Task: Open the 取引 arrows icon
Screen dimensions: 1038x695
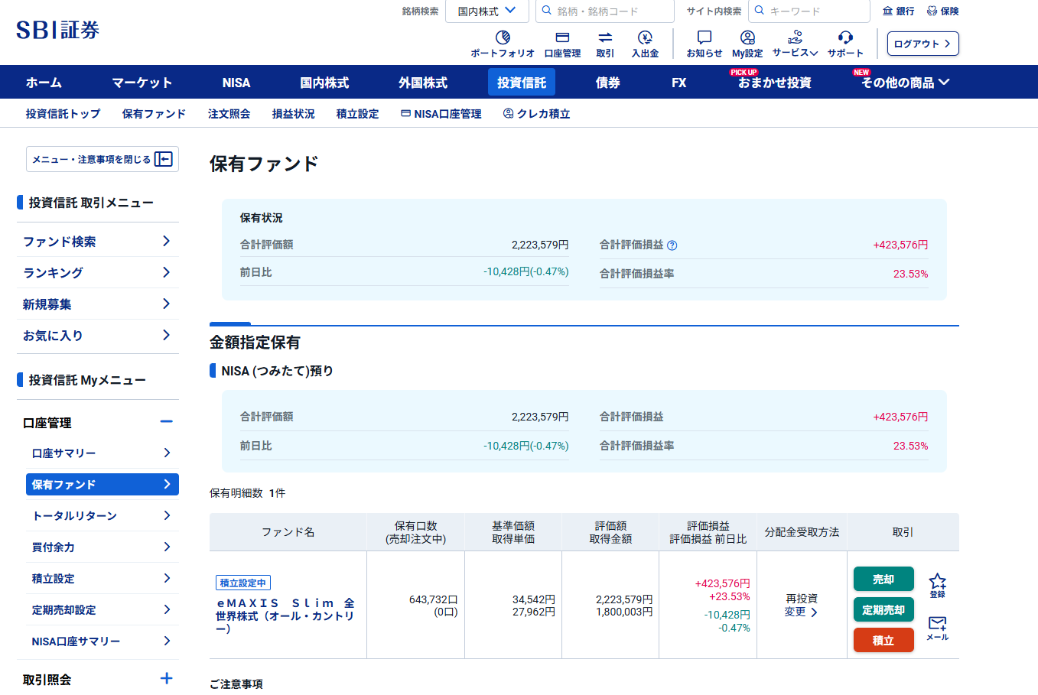Action: [x=605, y=38]
